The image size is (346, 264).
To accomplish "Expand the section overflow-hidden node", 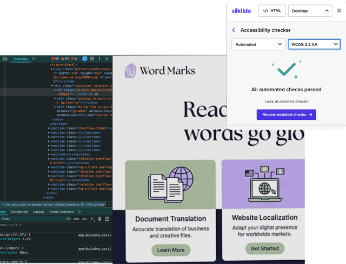I will coord(49,128).
